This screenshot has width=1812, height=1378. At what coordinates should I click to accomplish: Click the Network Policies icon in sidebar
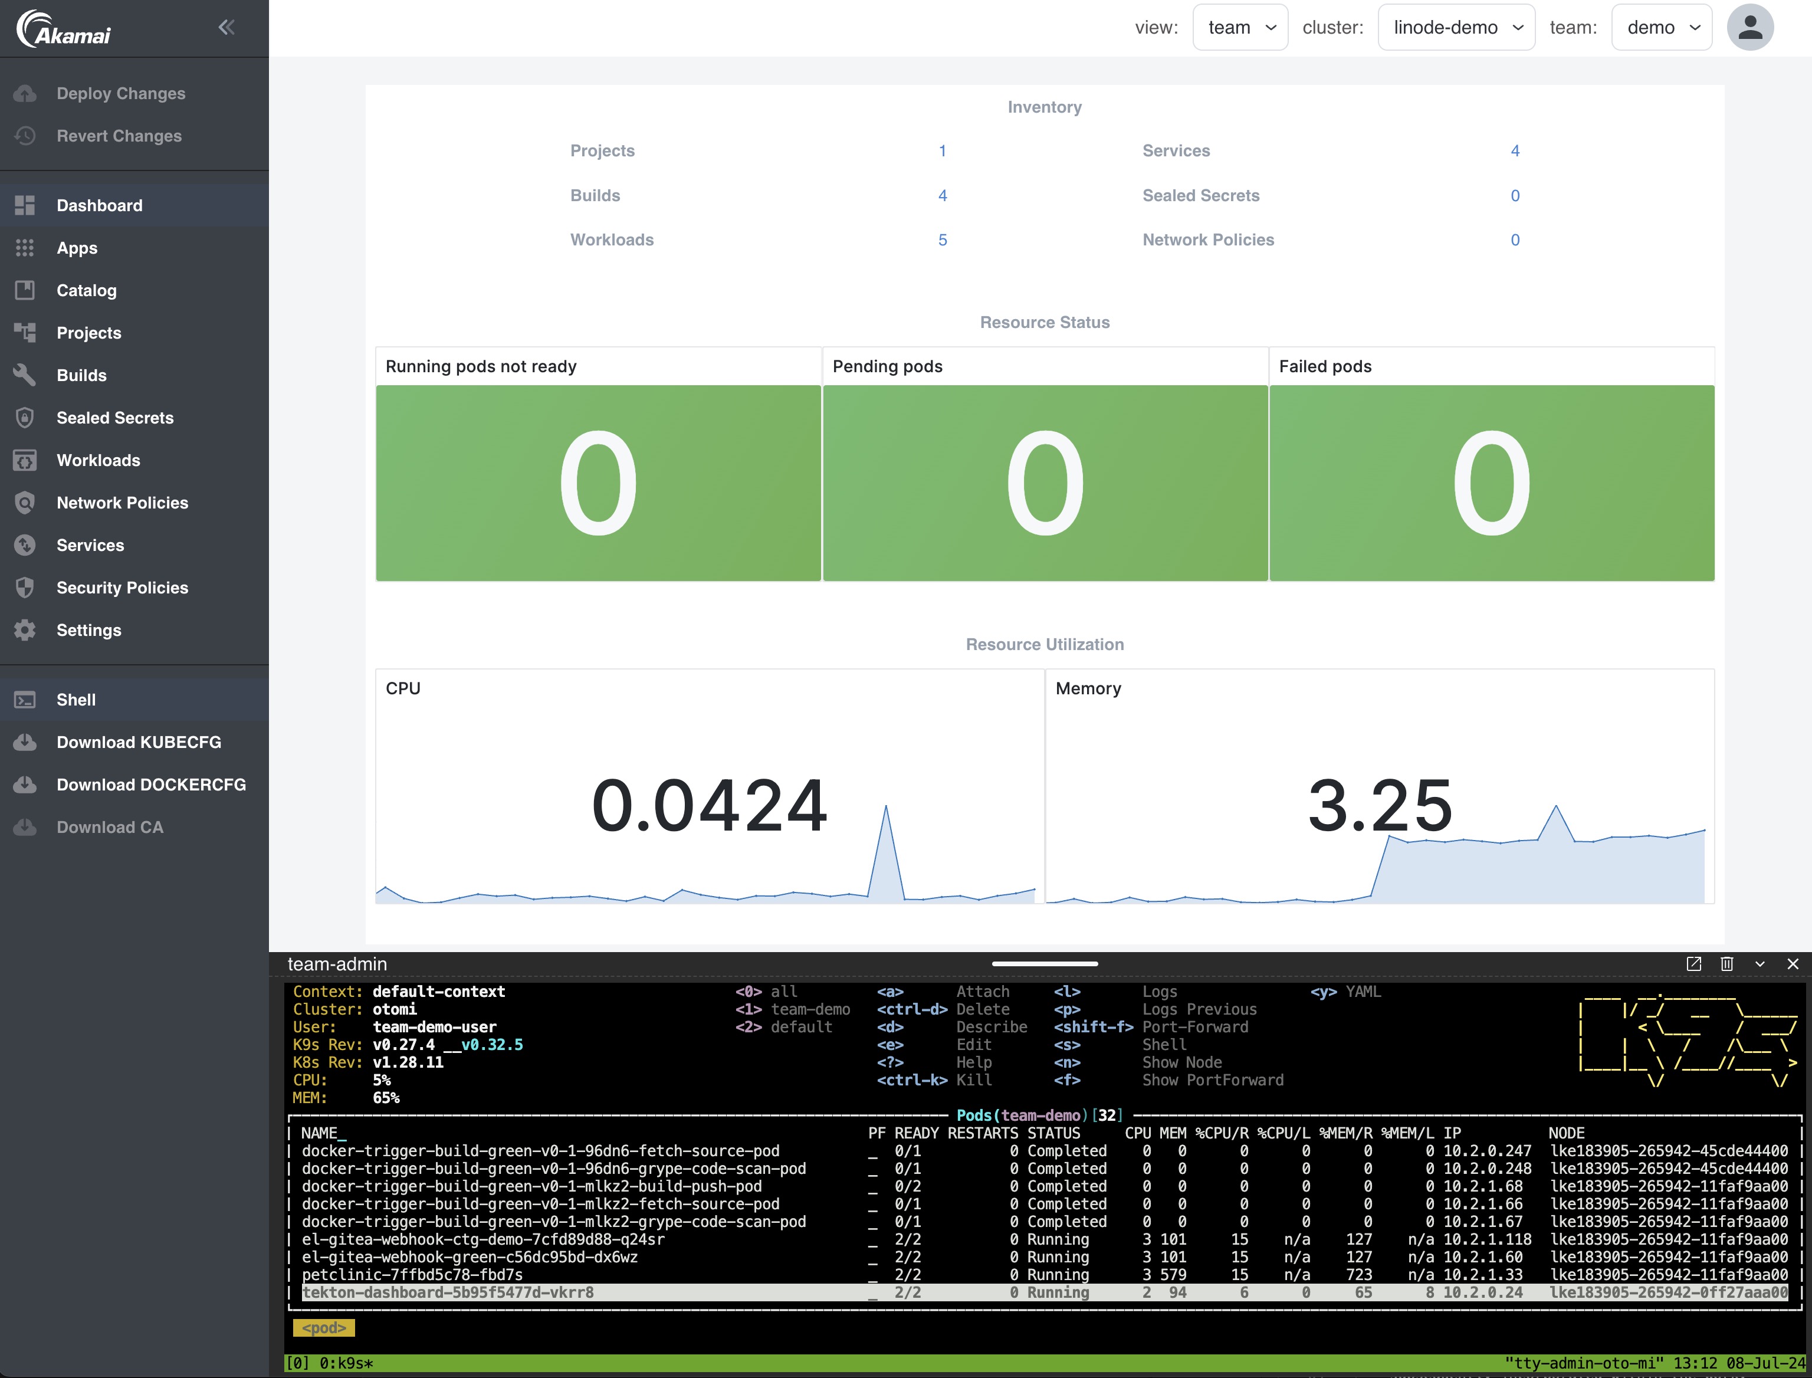tap(25, 501)
